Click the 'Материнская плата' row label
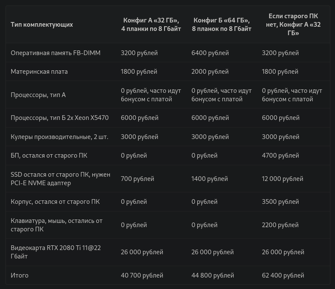The image size is (335, 289). (x=39, y=72)
